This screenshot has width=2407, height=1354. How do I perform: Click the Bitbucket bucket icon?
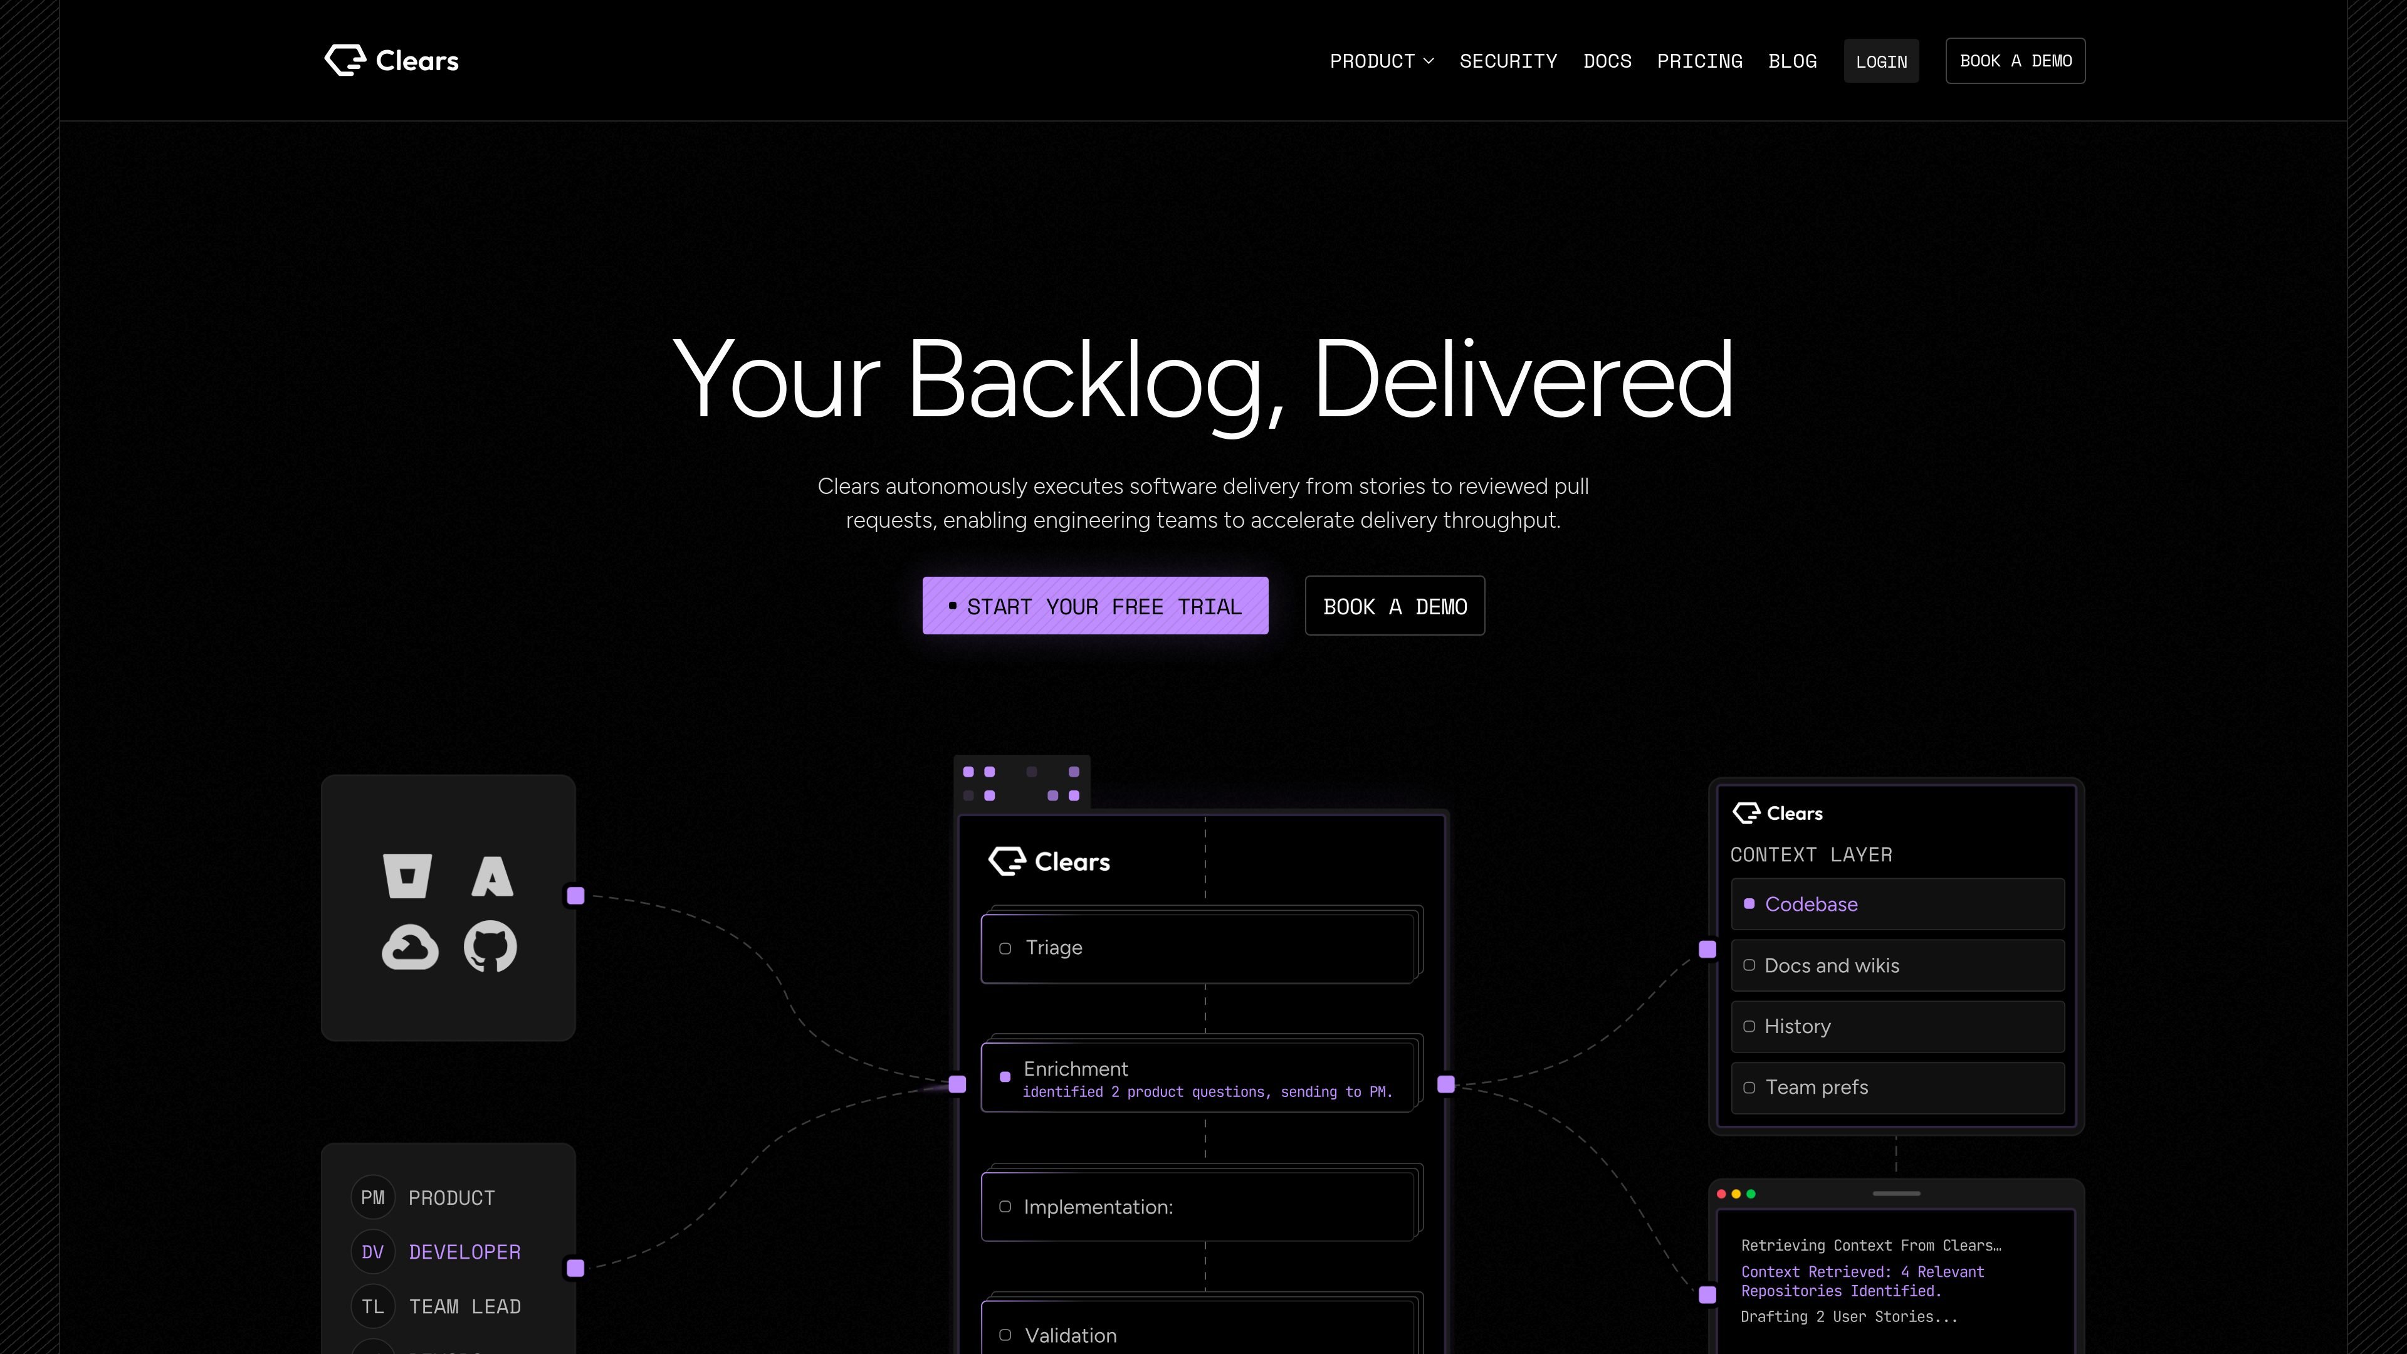(407, 876)
